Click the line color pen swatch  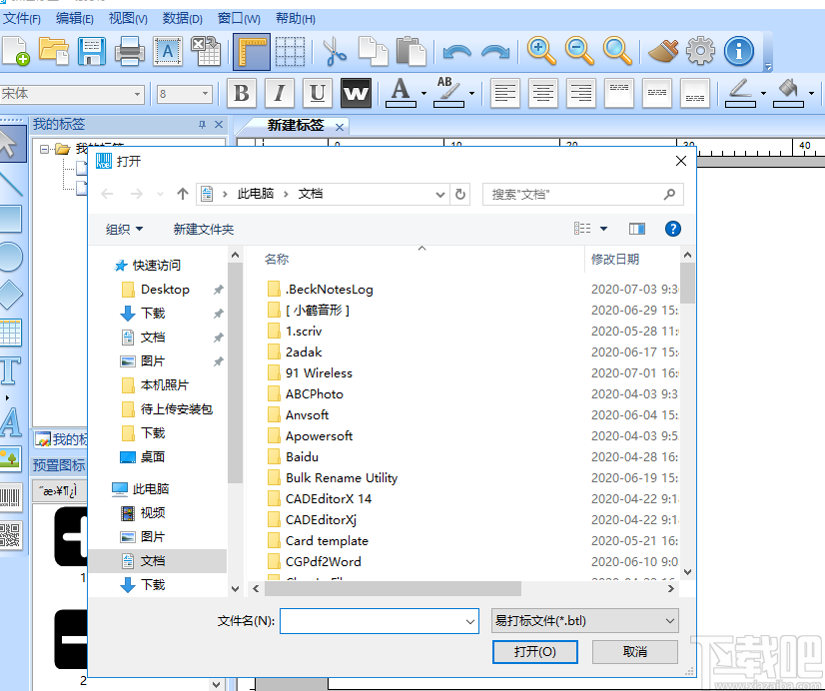coord(740,93)
